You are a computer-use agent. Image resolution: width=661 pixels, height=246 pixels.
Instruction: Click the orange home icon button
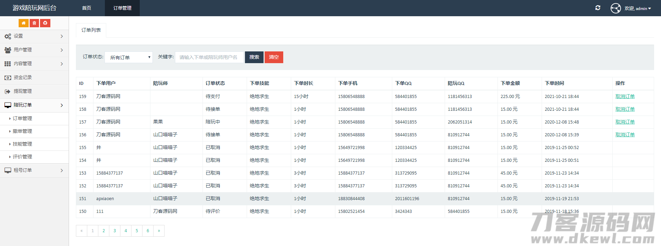(x=23, y=23)
